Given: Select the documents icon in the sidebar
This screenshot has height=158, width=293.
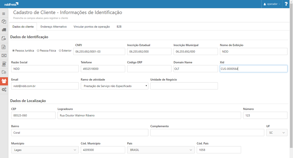Looking at the screenshot, I should point(4,21).
